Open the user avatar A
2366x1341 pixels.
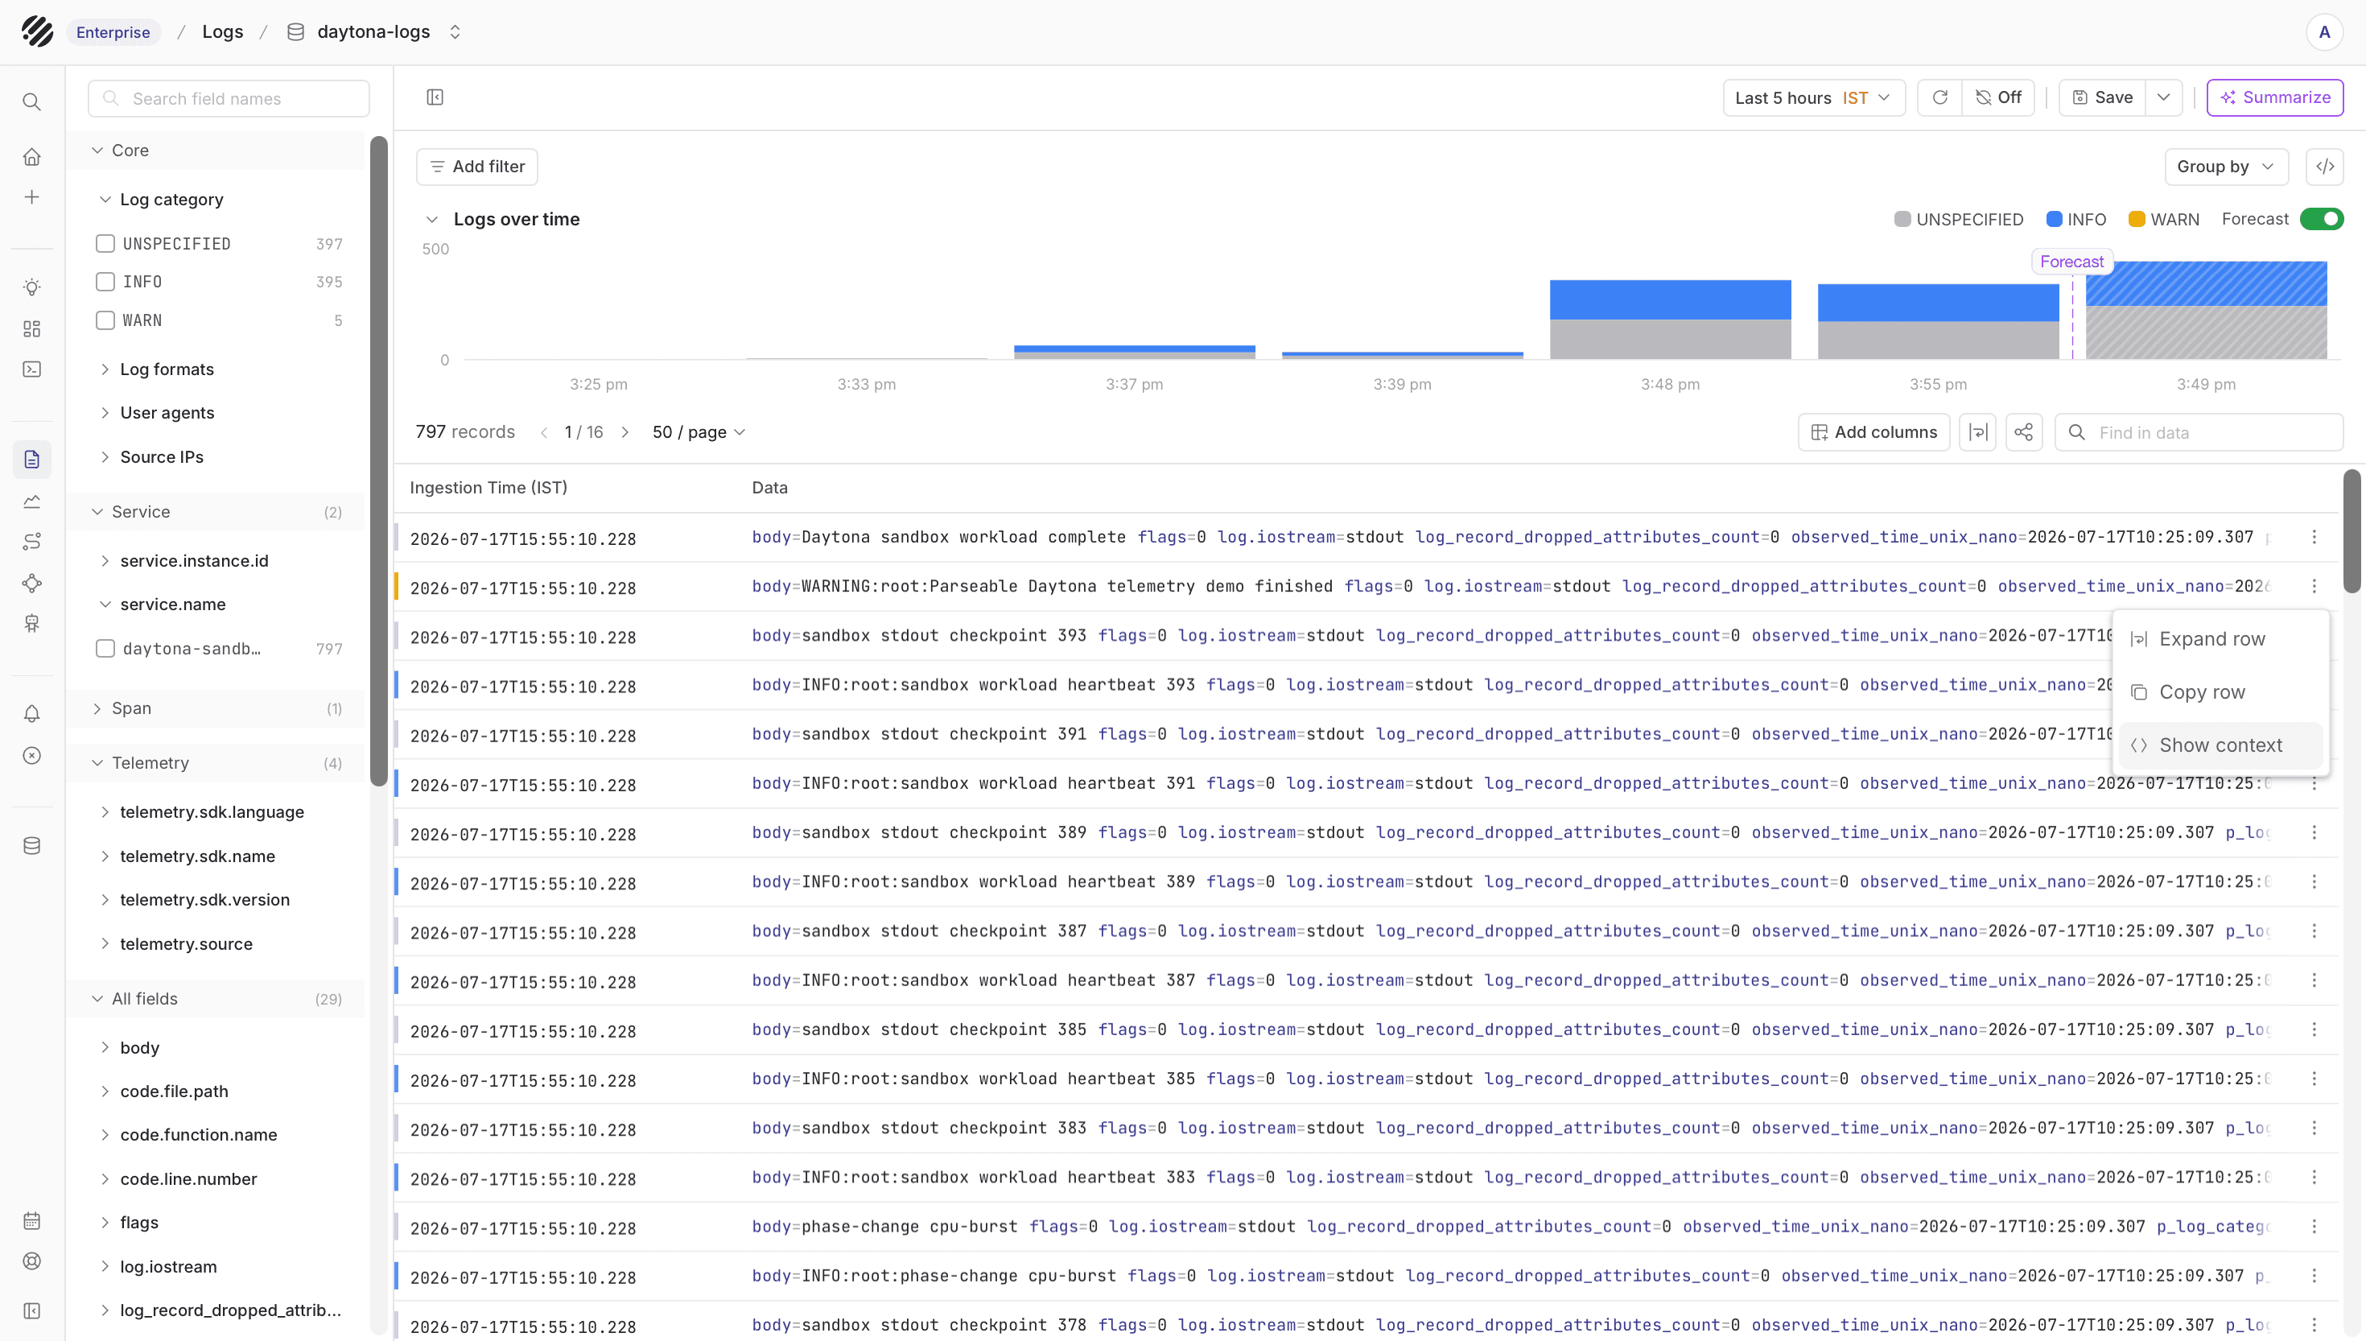click(x=2325, y=32)
